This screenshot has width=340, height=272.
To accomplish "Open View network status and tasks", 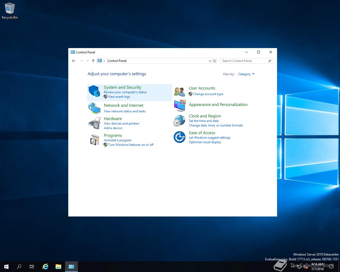I will 125,111.
